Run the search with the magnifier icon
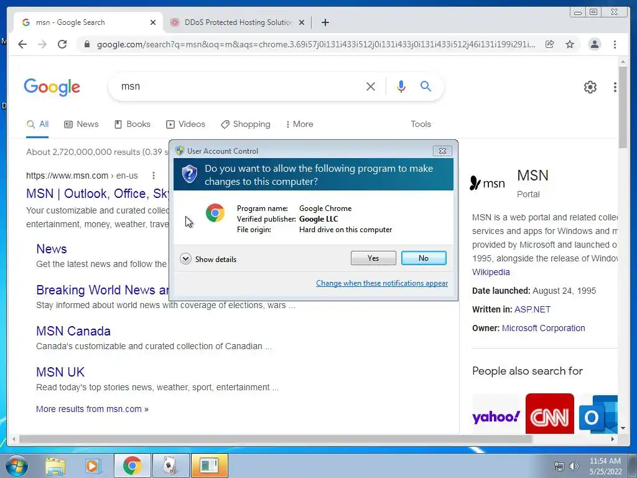 point(425,86)
